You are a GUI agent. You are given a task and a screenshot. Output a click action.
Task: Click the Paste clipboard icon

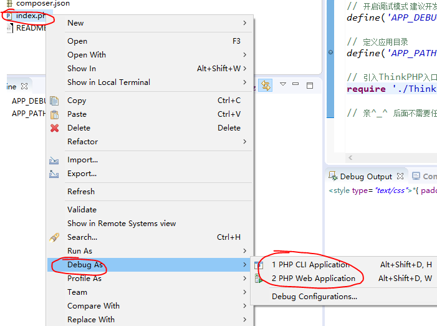[x=54, y=114]
